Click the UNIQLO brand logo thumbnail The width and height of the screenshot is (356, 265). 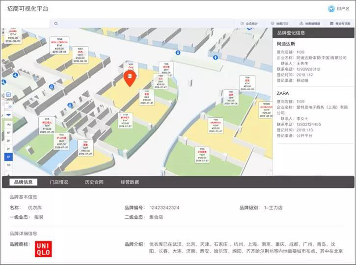[x=42, y=249]
